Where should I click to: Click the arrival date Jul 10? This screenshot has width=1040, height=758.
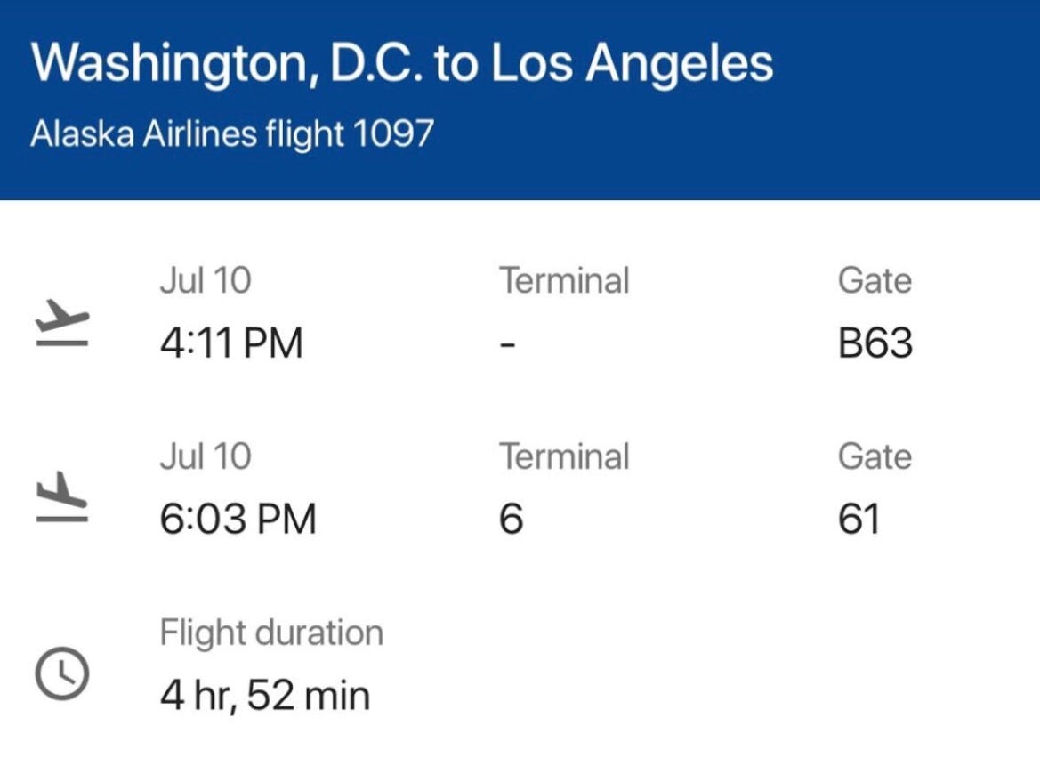(x=206, y=456)
